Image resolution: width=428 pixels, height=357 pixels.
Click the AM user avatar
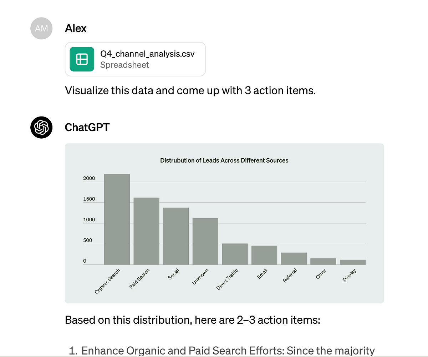coord(41,28)
